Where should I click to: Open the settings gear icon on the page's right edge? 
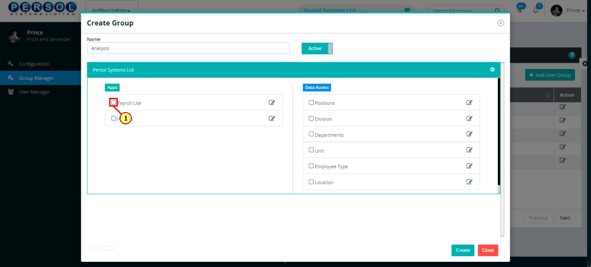coord(585,63)
